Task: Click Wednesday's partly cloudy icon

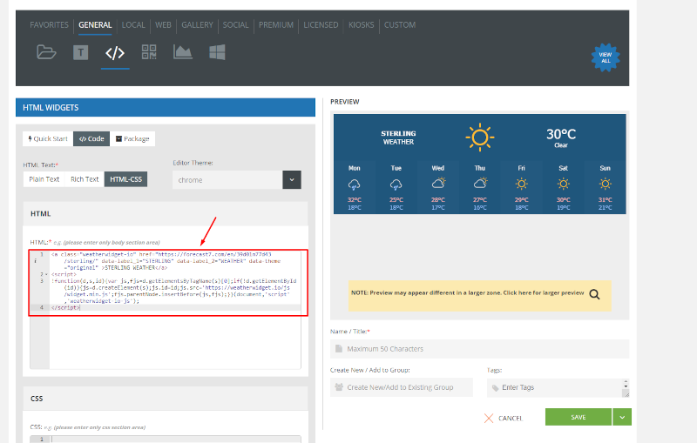Action: pos(438,184)
